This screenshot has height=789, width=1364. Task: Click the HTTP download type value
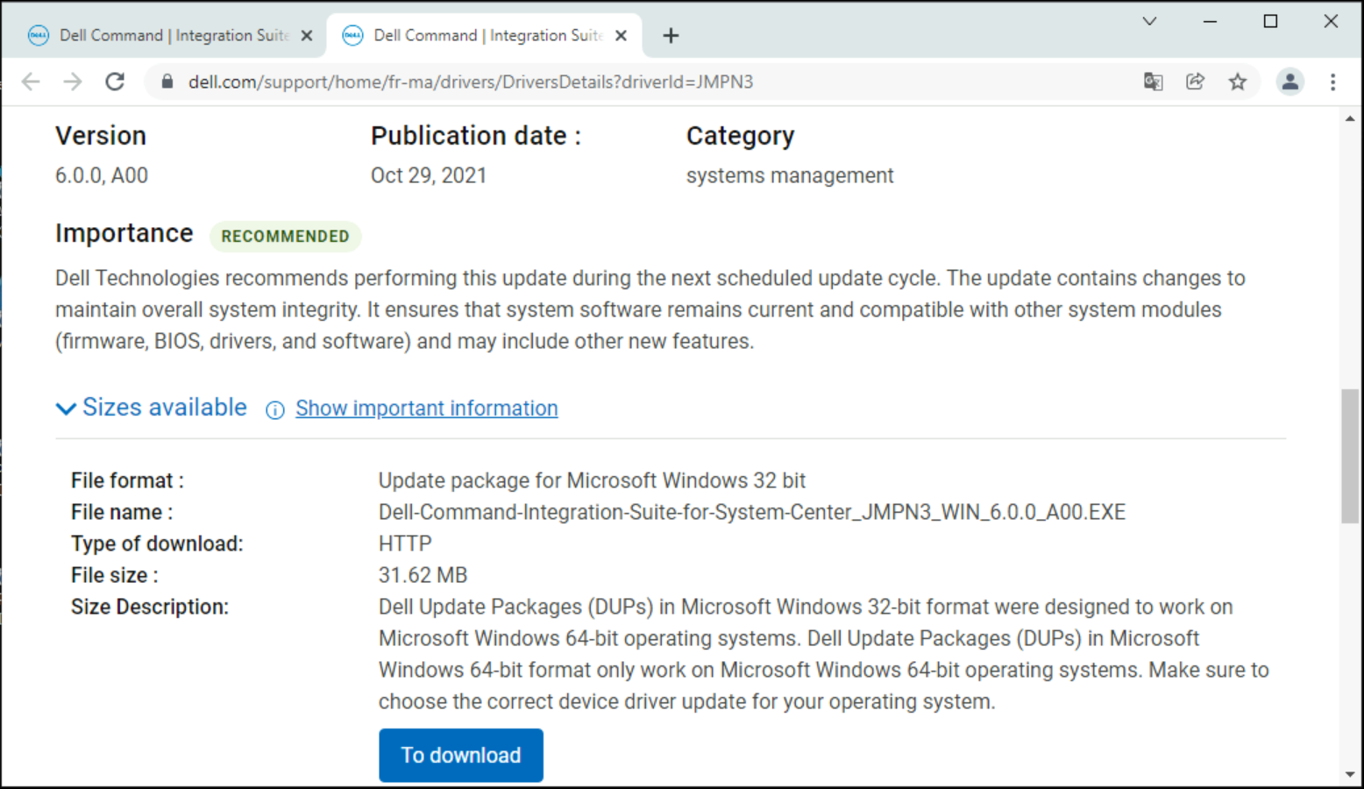(x=405, y=544)
